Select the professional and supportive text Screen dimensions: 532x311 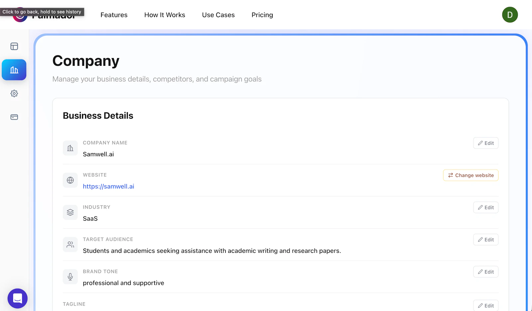coord(123,283)
